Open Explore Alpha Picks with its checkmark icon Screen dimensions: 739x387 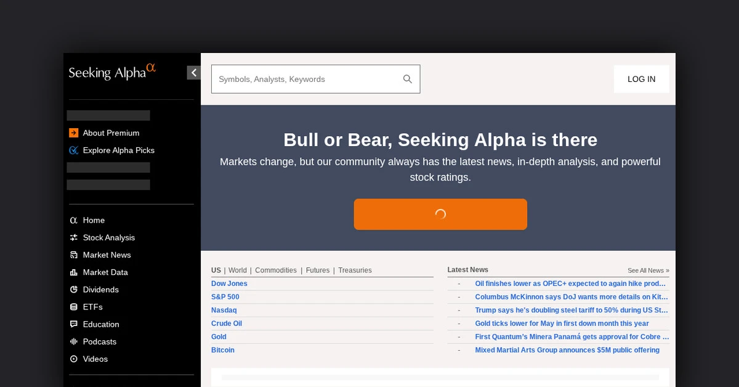click(73, 150)
